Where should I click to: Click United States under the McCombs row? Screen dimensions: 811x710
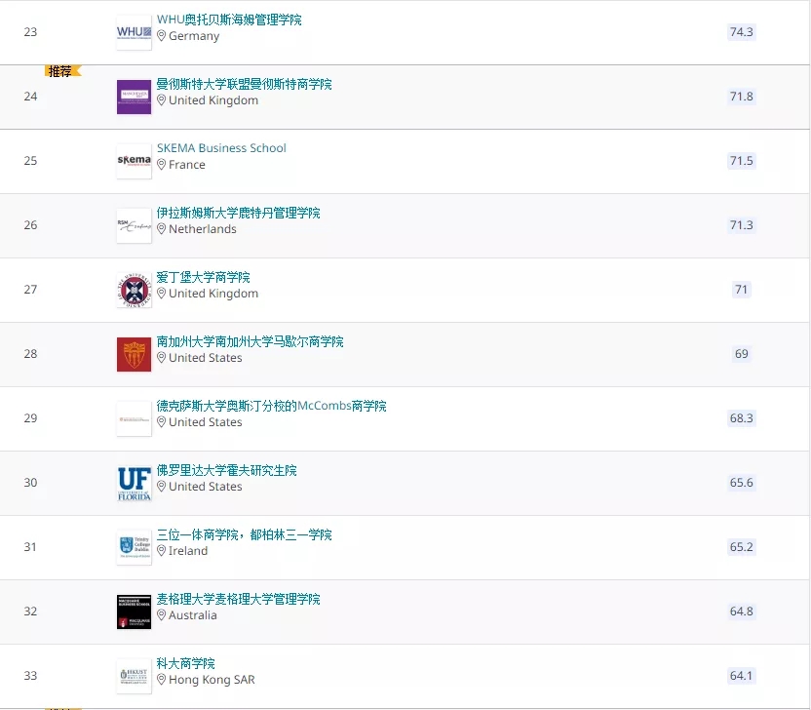tap(206, 422)
